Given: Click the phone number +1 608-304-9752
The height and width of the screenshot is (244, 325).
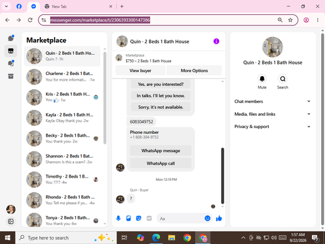Looking at the screenshot, I should pos(144,137).
